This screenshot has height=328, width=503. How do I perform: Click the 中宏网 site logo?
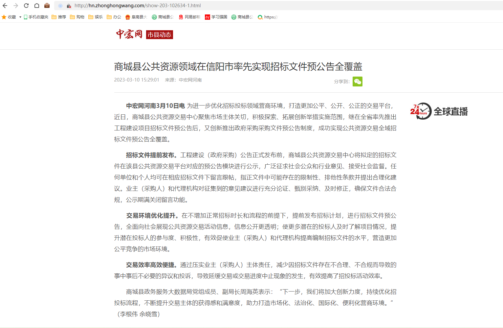129,34
